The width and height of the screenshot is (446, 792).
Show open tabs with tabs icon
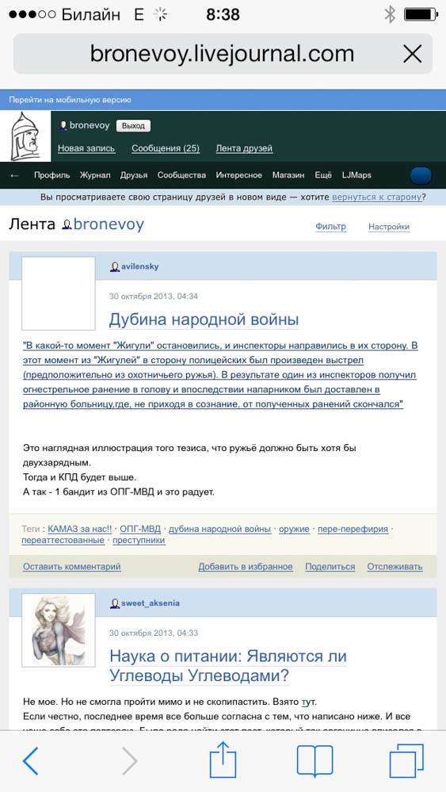(x=406, y=760)
